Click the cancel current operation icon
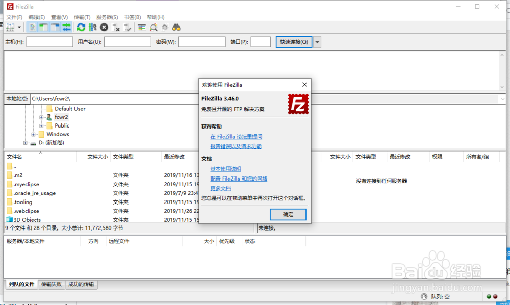This screenshot has height=305, width=510. 104,28
